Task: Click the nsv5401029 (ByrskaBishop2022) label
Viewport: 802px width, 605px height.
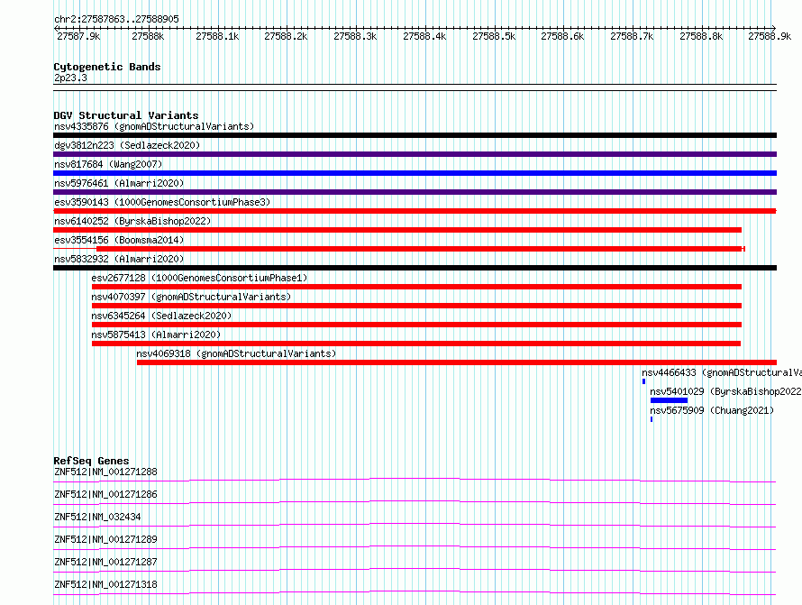Action: click(725, 391)
